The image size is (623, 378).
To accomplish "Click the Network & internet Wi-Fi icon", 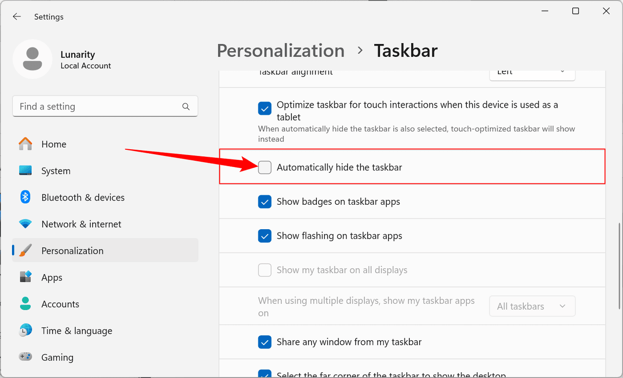I will tap(25, 224).
